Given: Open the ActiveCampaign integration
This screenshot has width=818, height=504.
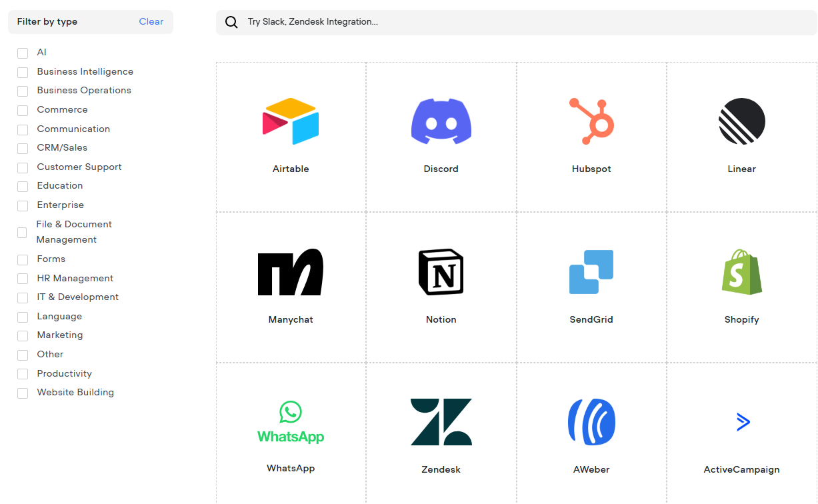Looking at the screenshot, I should coord(741,421).
